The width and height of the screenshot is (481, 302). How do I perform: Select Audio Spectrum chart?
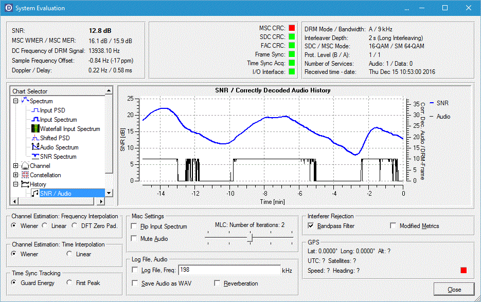coord(59,147)
